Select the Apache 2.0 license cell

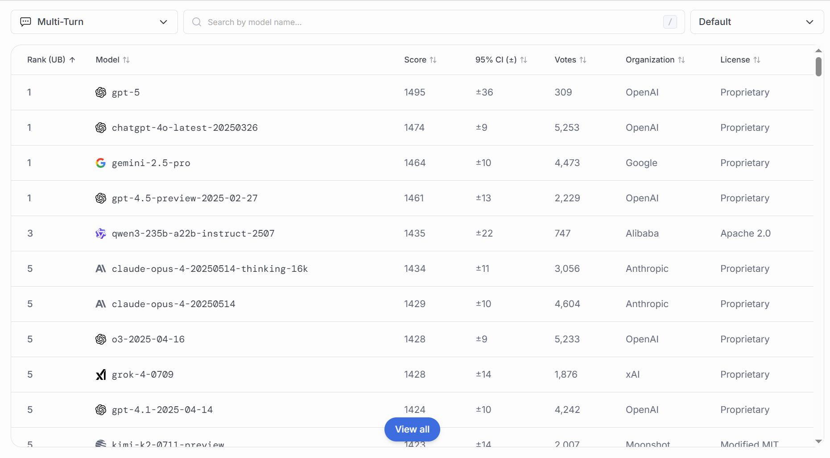tap(746, 233)
